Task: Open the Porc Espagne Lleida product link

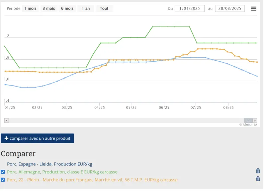Action: [x=50, y=164]
